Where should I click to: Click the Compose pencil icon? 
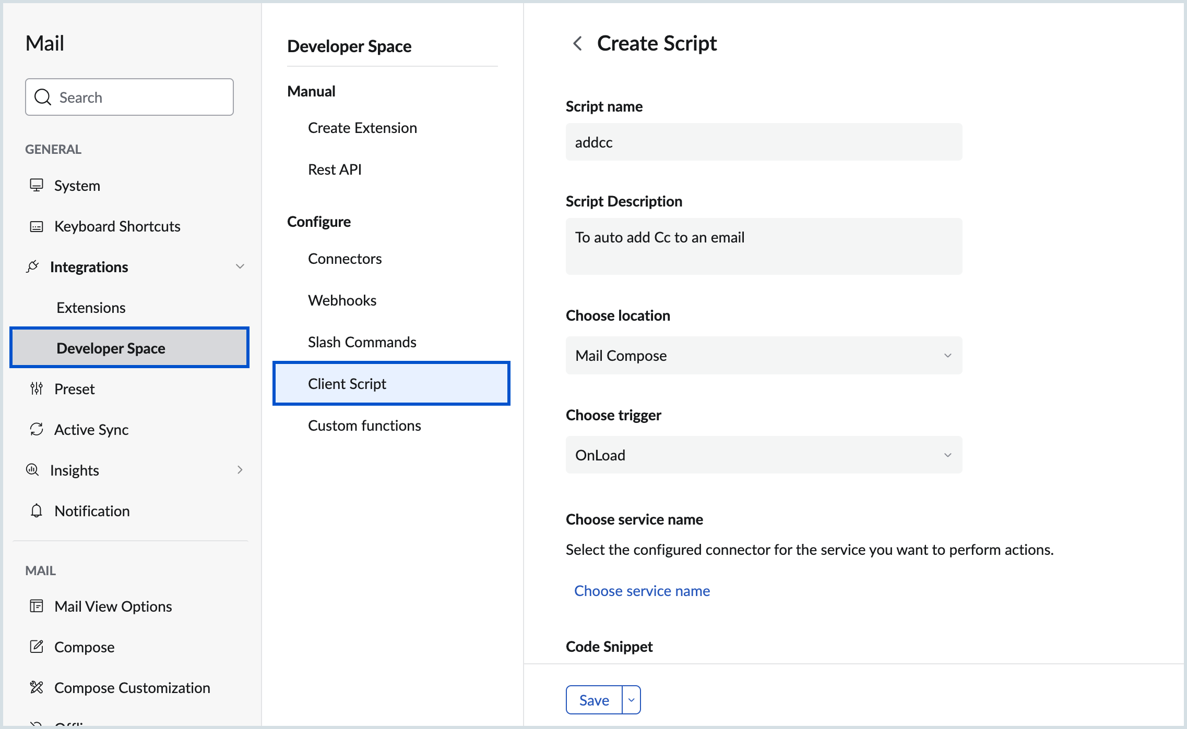[37, 647]
